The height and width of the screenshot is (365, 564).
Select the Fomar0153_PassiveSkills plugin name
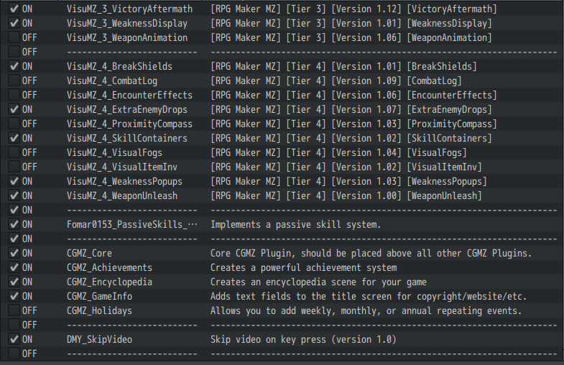click(x=132, y=225)
